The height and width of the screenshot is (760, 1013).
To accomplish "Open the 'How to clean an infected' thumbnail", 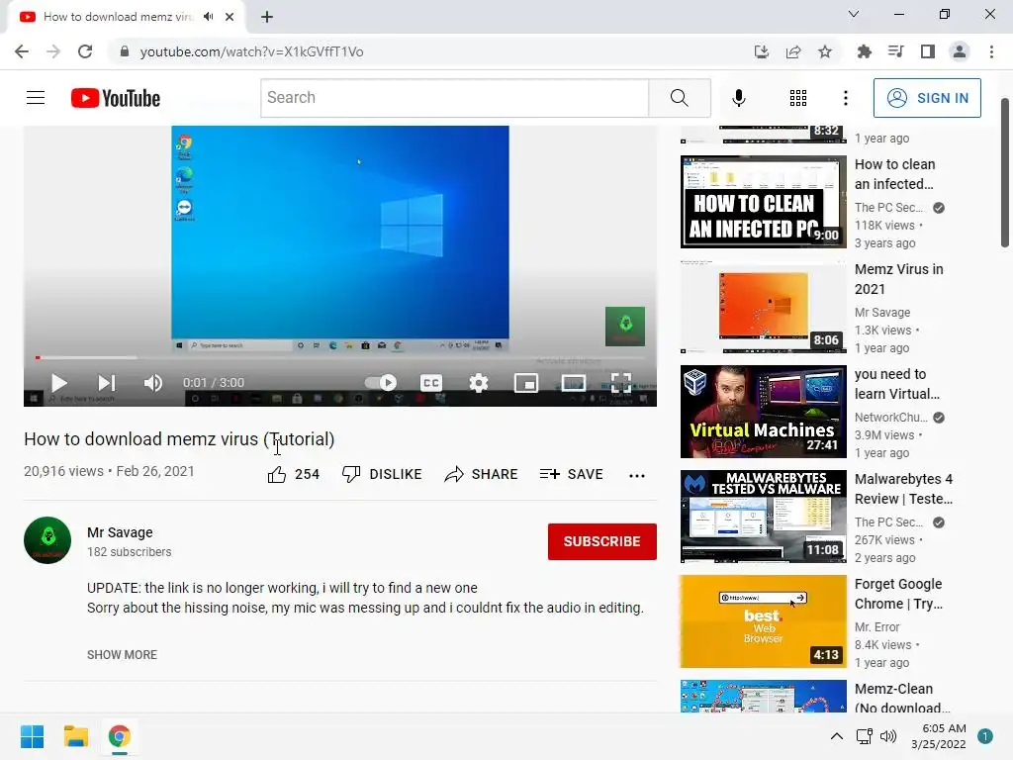I will 763,202.
